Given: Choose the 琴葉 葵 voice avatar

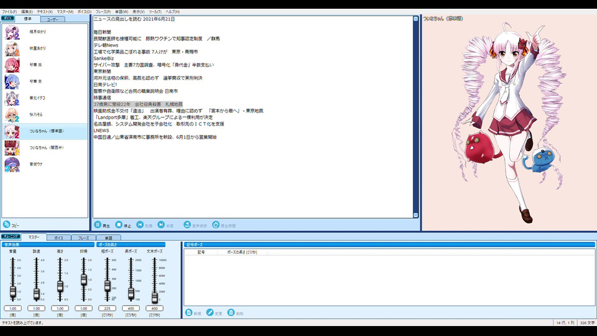Looking at the screenshot, I should click(x=12, y=82).
